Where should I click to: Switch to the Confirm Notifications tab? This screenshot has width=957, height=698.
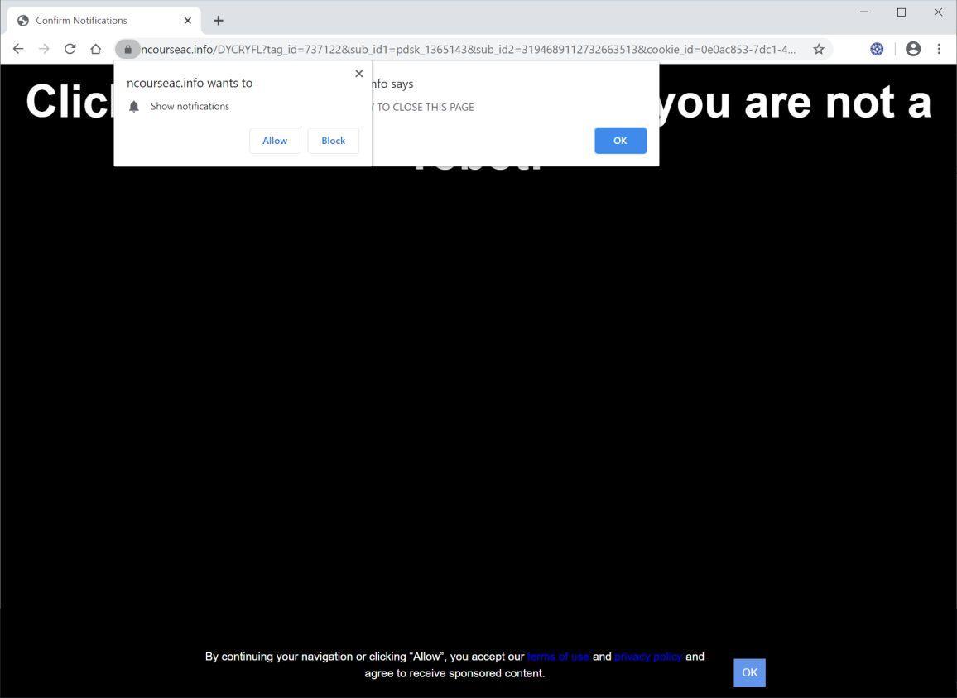click(91, 20)
